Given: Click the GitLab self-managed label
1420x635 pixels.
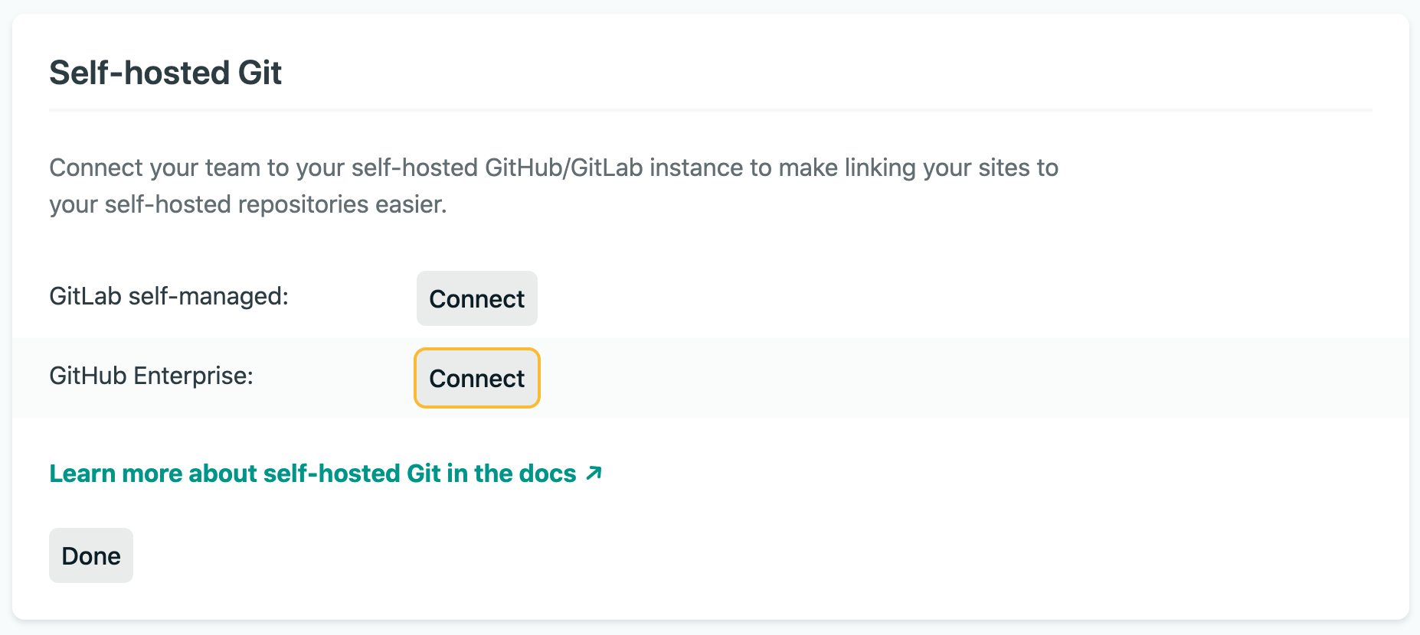Looking at the screenshot, I should pos(169,296).
